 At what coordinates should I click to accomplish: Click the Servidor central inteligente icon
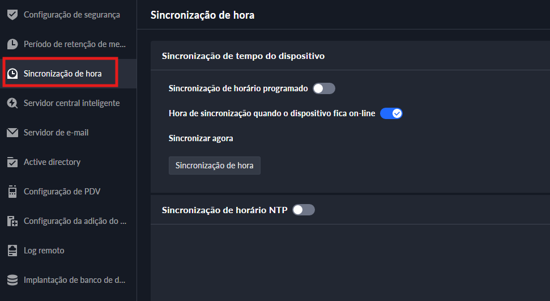tap(12, 103)
